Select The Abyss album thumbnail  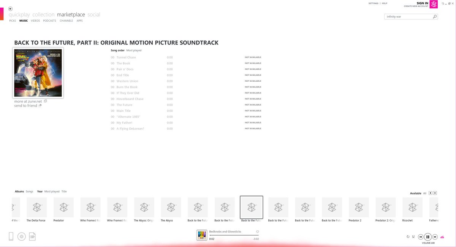tap(171, 207)
